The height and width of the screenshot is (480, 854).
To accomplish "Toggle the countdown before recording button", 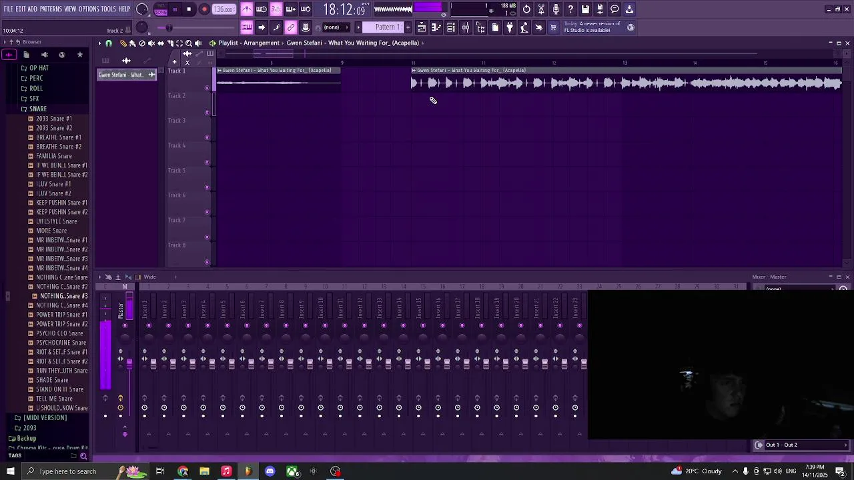I will (276, 9).
